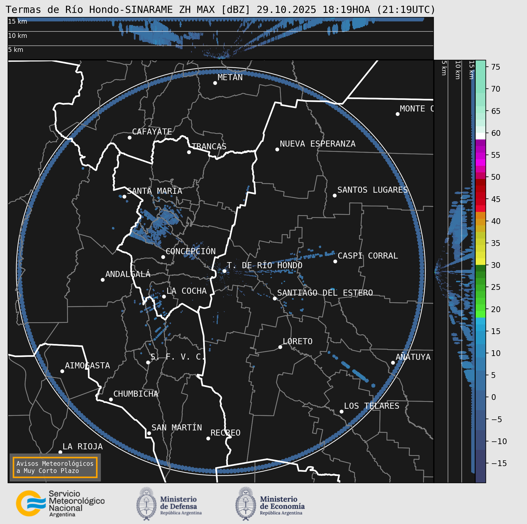Click the "SANTA MARÍA" map label
Screen dimensions: 527x524
tap(154, 191)
